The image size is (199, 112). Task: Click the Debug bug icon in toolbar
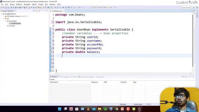[12, 7]
